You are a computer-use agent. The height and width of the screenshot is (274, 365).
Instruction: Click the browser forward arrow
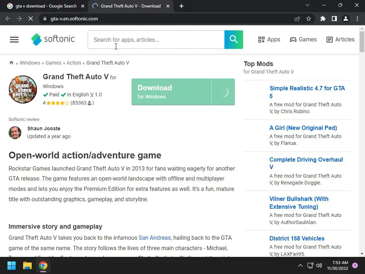point(19,19)
